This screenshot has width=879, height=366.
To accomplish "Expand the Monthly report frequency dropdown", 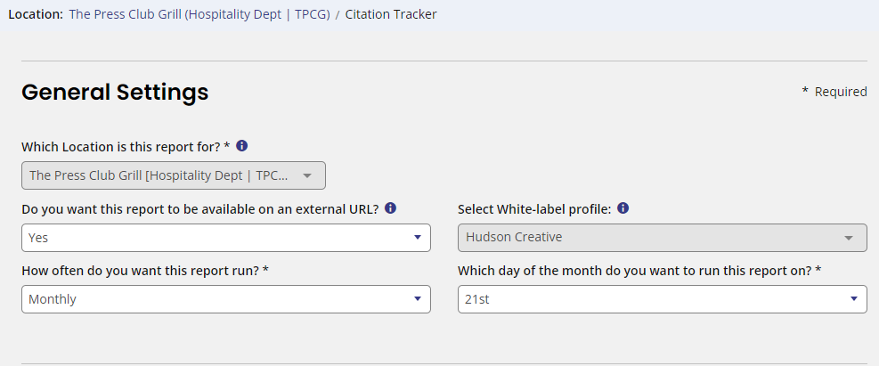I will (x=226, y=299).
